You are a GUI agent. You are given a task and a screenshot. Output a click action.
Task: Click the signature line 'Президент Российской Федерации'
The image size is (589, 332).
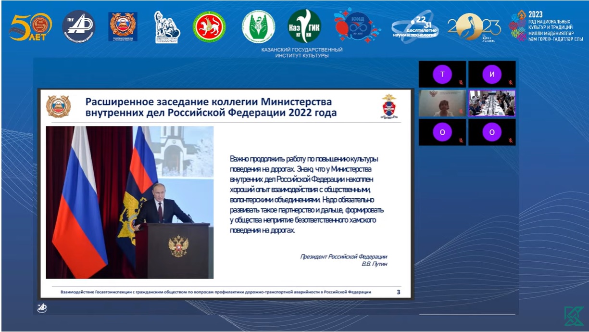pos(344,256)
